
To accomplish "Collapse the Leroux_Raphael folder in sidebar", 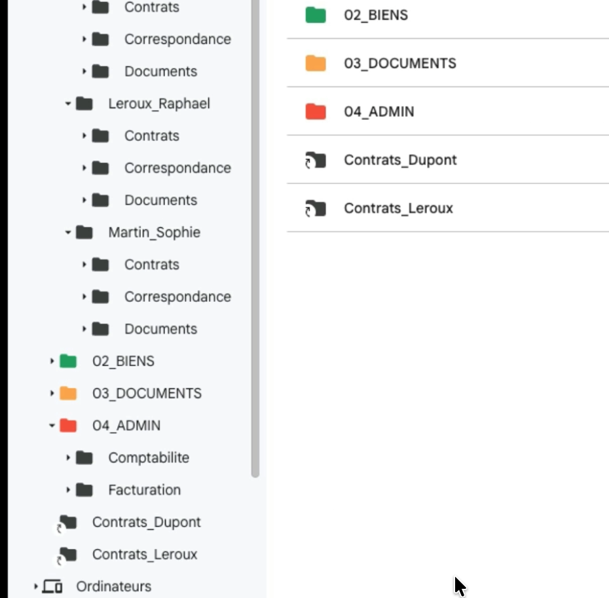I will [67, 104].
